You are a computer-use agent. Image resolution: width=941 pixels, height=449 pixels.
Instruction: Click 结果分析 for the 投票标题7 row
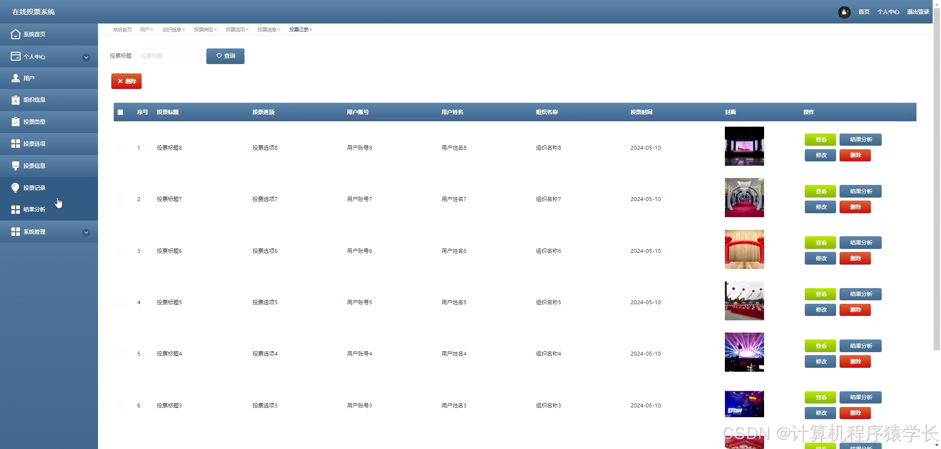point(861,191)
